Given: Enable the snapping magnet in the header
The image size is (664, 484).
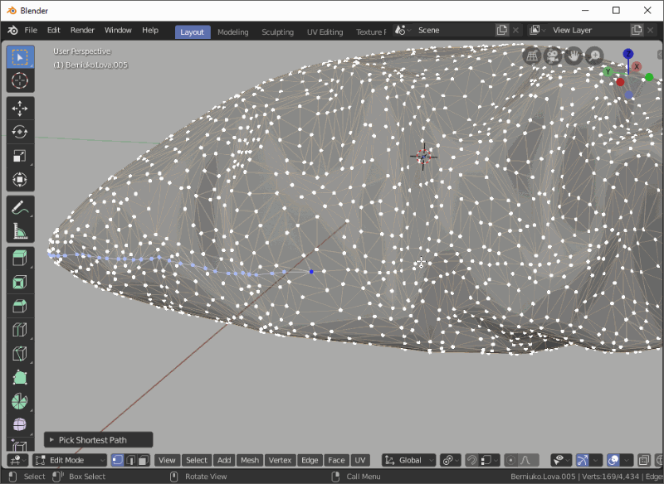Looking at the screenshot, I should pyautogui.click(x=472, y=459).
